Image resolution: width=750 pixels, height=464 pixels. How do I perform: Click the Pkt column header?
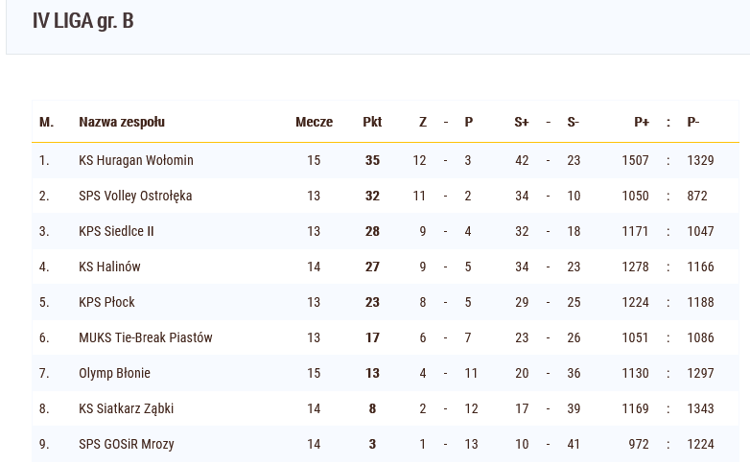[372, 122]
